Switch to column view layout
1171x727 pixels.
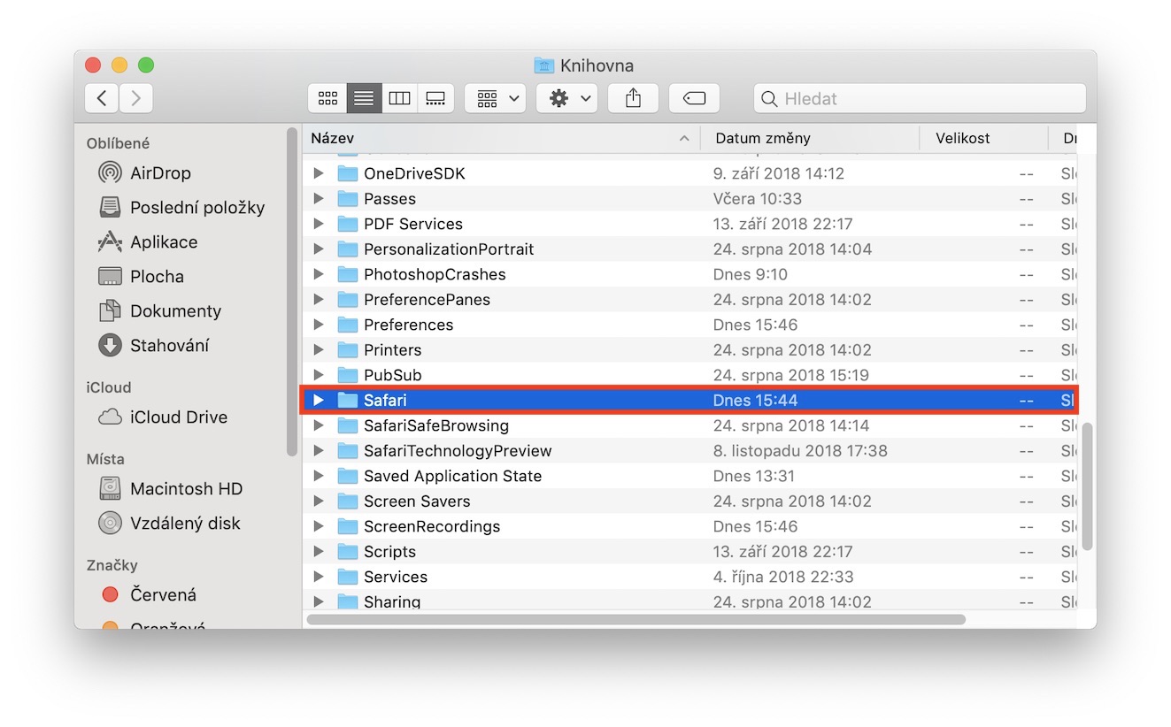point(399,98)
